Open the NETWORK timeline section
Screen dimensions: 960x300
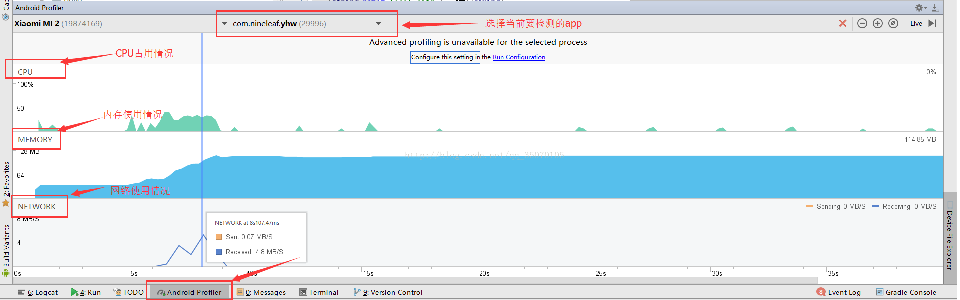click(x=37, y=206)
